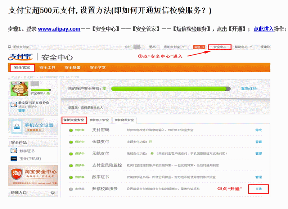Expand the 帮助中心 dropdown
The image size is (288, 209).
tap(243, 47)
